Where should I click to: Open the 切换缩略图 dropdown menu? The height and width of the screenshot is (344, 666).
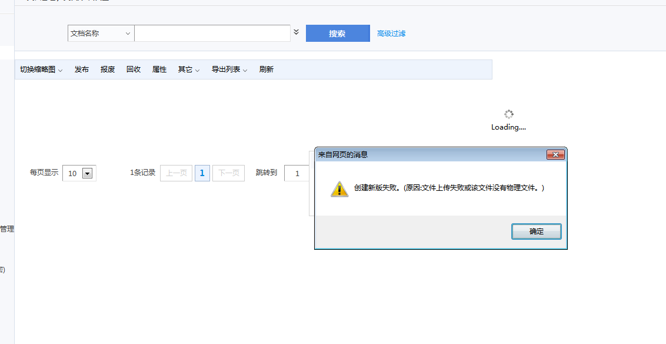coord(41,70)
